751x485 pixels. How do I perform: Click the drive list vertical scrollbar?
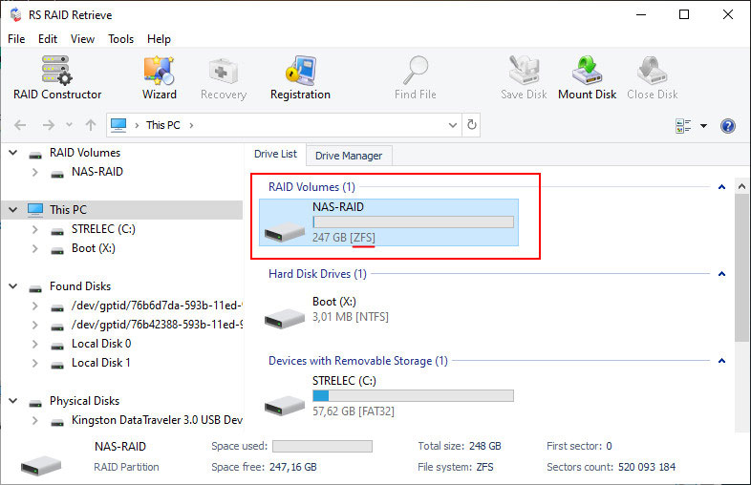[741, 267]
